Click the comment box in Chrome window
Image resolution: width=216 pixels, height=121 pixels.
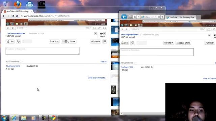(43, 51)
